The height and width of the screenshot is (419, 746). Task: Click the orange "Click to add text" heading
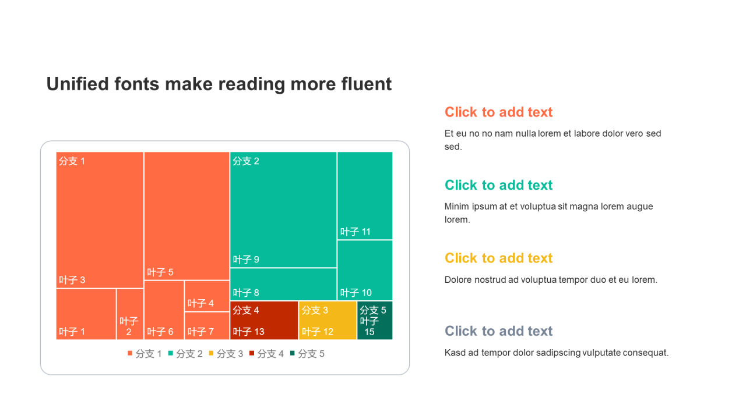click(498, 112)
